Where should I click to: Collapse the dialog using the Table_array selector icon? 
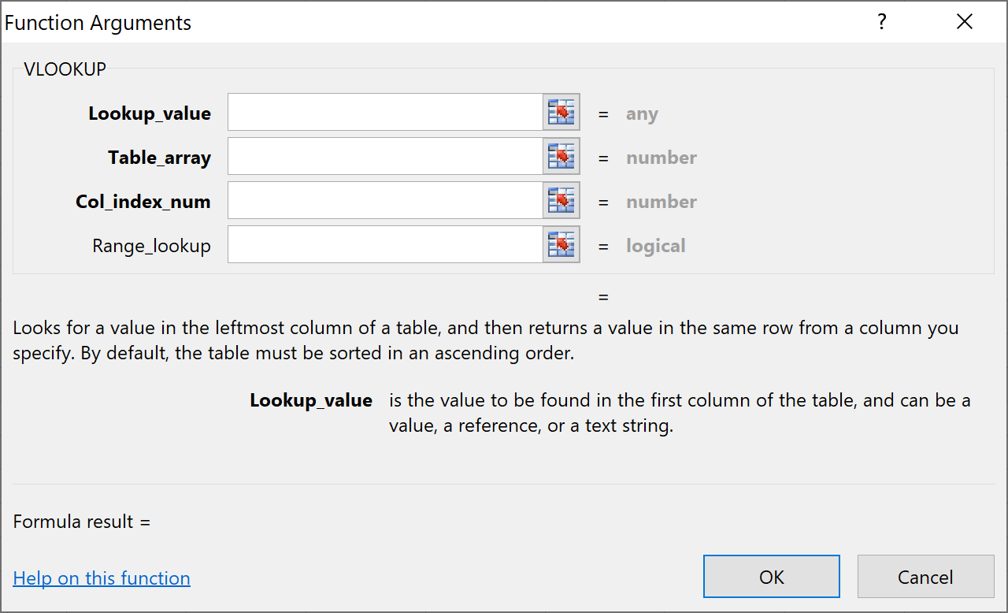coord(561,157)
